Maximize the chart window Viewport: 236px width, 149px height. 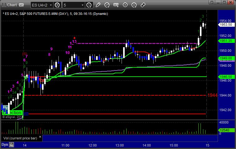click(x=224, y=2)
